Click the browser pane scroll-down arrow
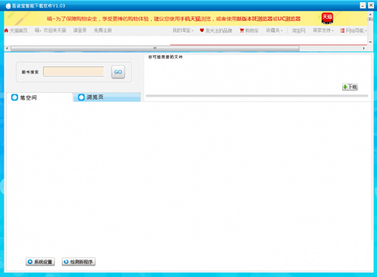The height and width of the screenshot is (277, 377). [370, 42]
